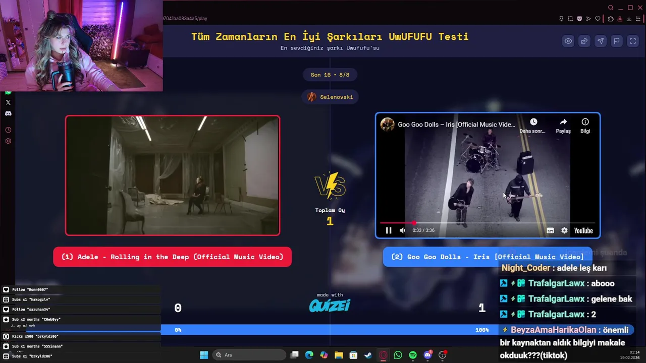The width and height of the screenshot is (646, 363).
Task: Vote for Adele - Rolling in the Deep button
Action: point(172,257)
